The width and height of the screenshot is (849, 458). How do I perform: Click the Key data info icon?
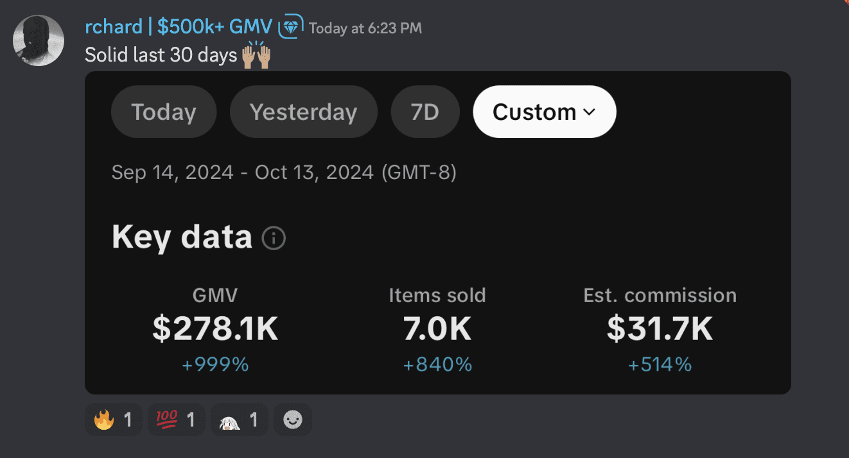[x=274, y=239]
